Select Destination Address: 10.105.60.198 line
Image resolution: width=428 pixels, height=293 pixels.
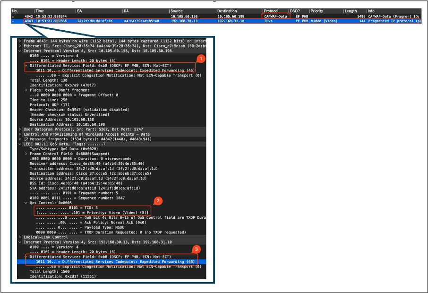pyautogui.click(x=67, y=124)
